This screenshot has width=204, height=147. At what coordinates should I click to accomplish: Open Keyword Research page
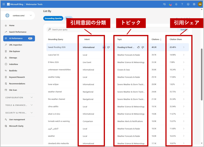coord(17,77)
